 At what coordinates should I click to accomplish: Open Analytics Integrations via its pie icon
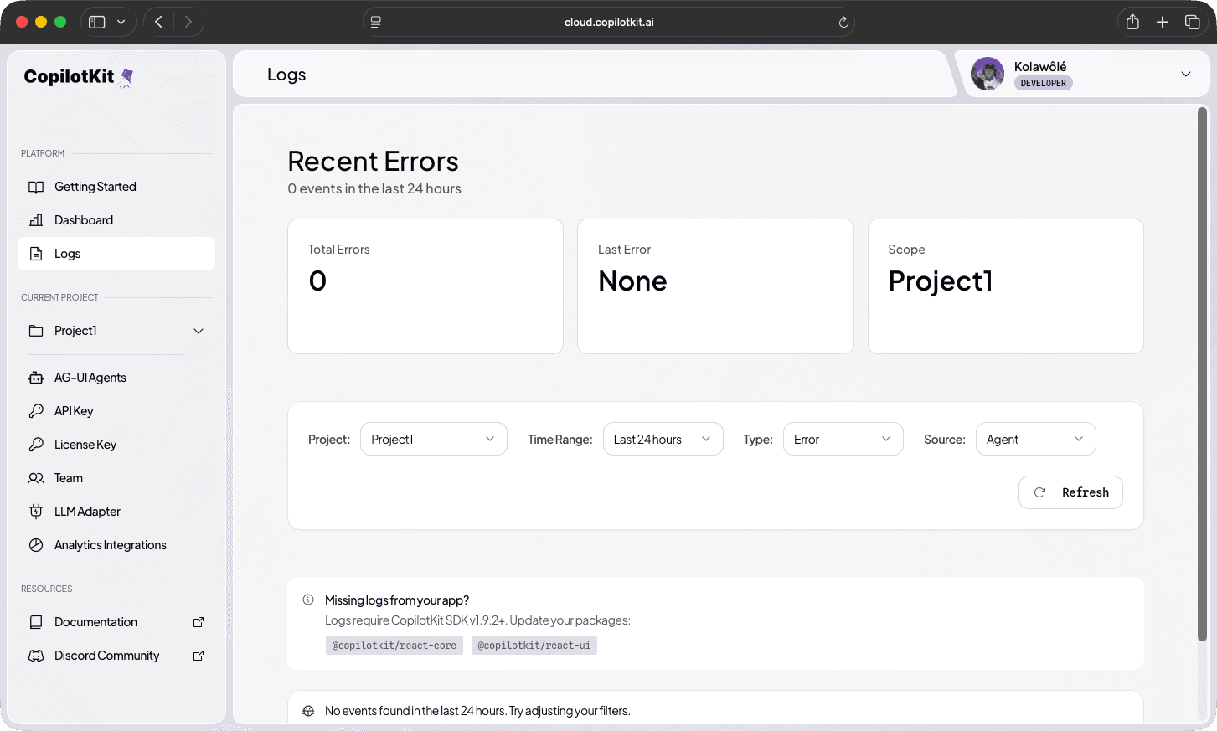point(36,544)
